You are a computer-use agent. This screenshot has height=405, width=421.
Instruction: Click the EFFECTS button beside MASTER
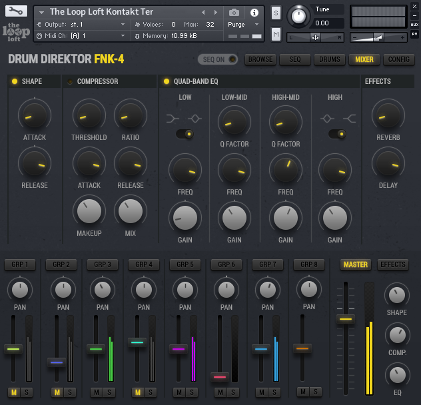click(x=393, y=264)
